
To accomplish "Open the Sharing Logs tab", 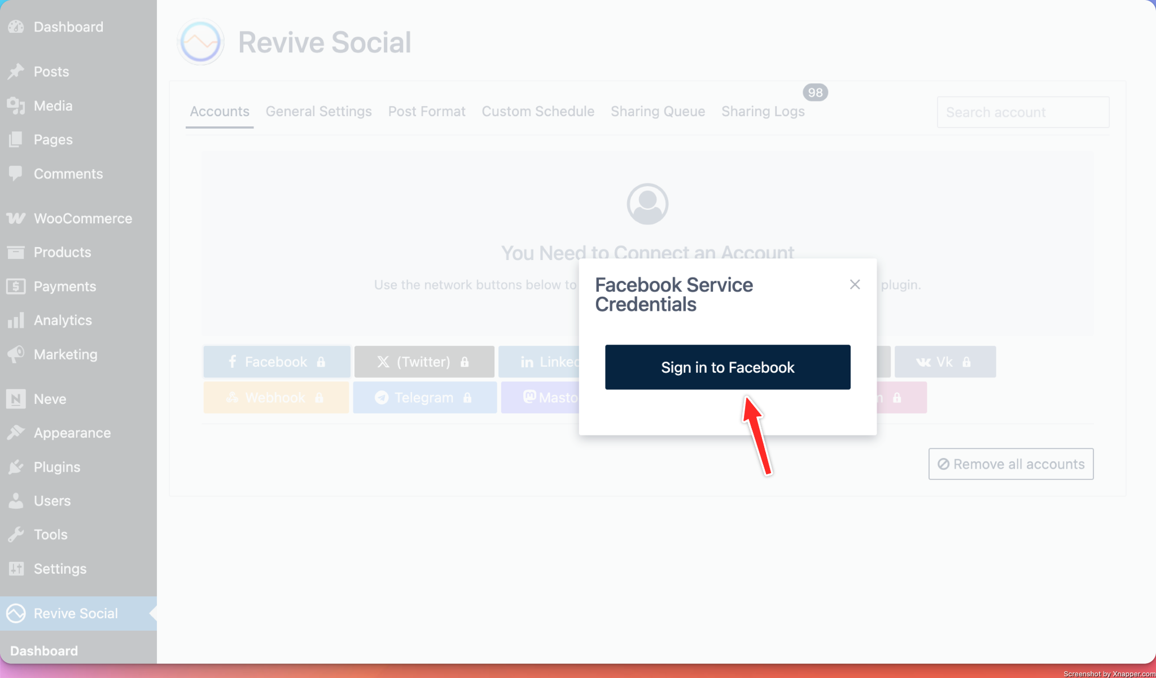I will pos(763,112).
